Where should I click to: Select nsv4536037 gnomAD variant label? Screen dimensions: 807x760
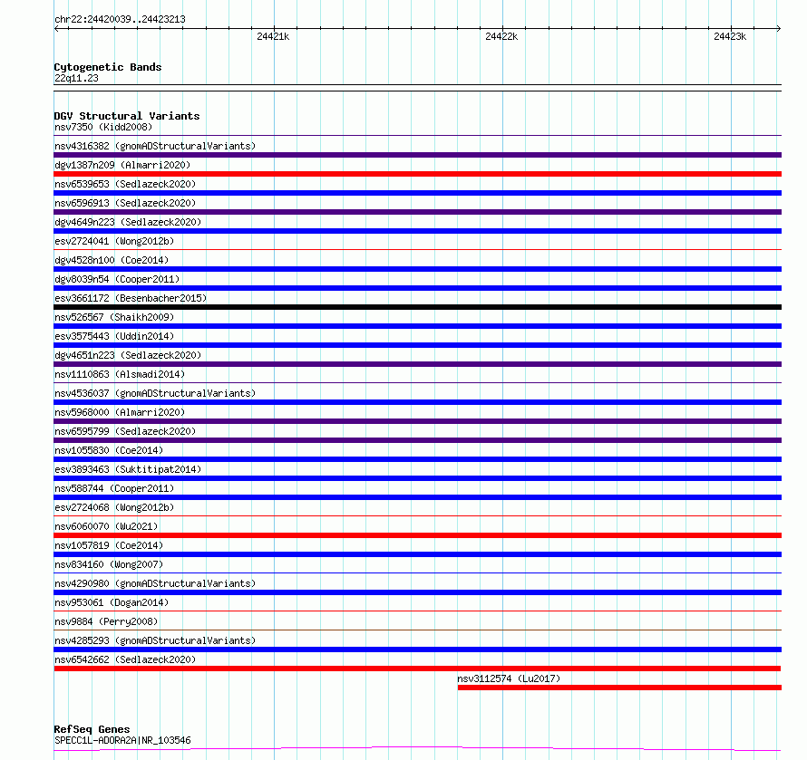tap(155, 393)
